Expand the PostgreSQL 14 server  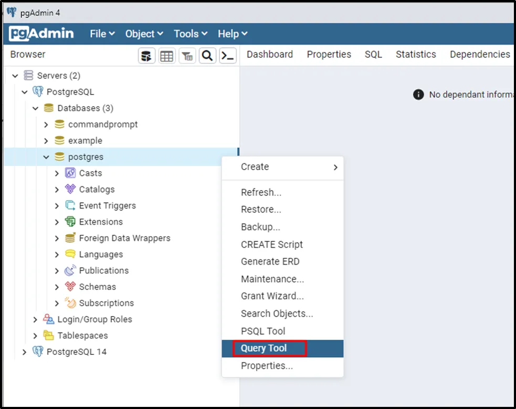(x=25, y=352)
